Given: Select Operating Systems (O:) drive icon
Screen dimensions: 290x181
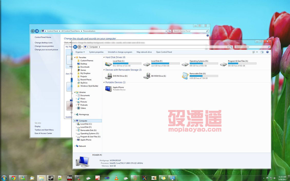Looking at the screenshot, I should pos(185,64).
